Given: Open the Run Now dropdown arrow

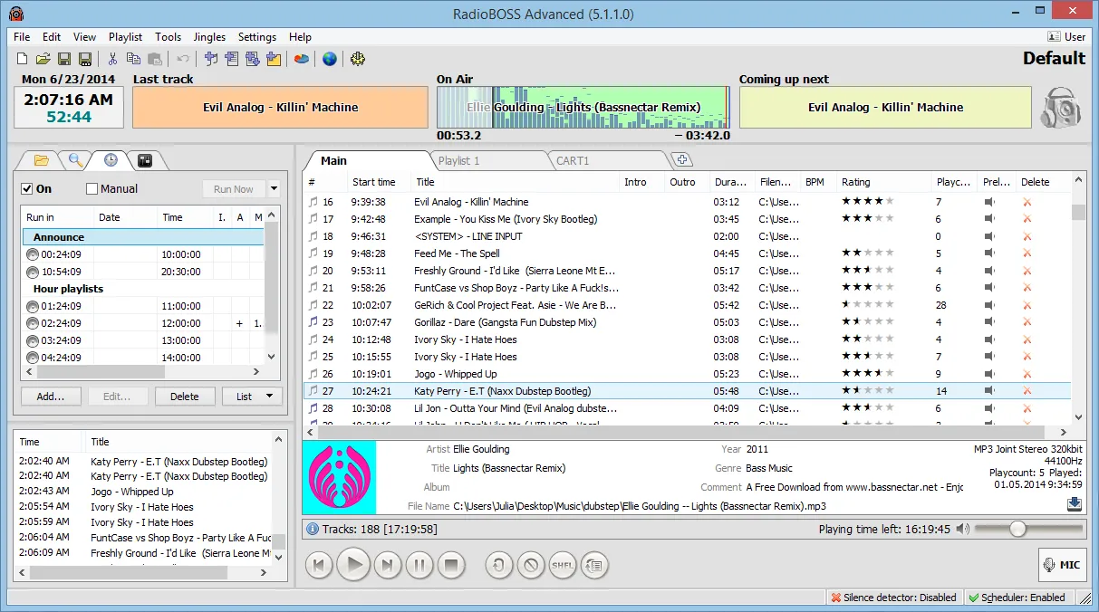Looking at the screenshot, I should [x=272, y=188].
